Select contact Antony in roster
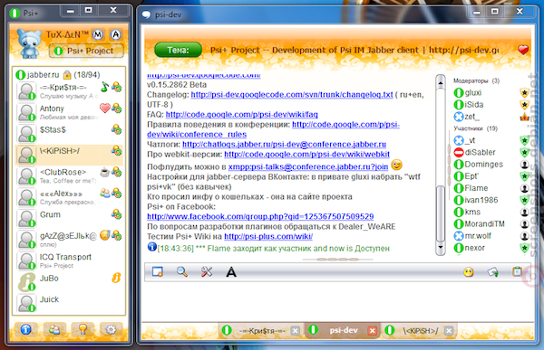 coord(70,112)
